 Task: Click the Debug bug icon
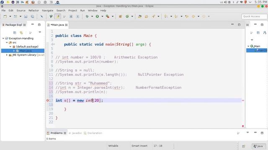pyautogui.click(x=87, y=17)
